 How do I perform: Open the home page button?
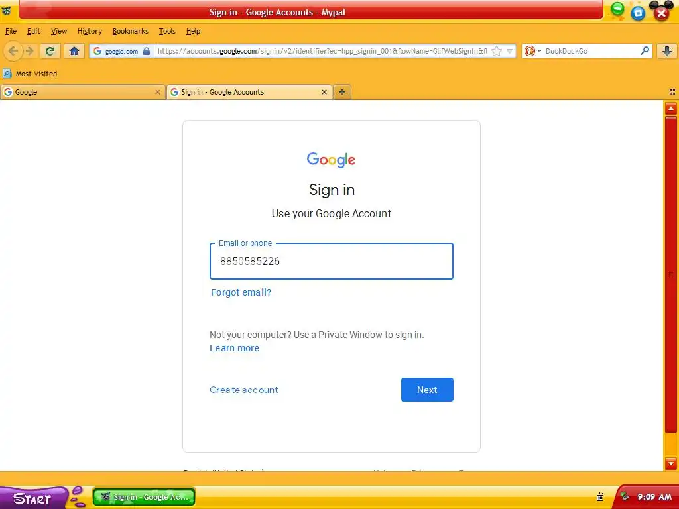click(x=74, y=51)
